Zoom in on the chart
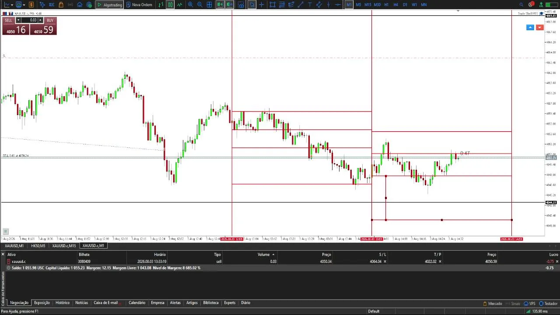This screenshot has width=560, height=315. pyautogui.click(x=190, y=4)
